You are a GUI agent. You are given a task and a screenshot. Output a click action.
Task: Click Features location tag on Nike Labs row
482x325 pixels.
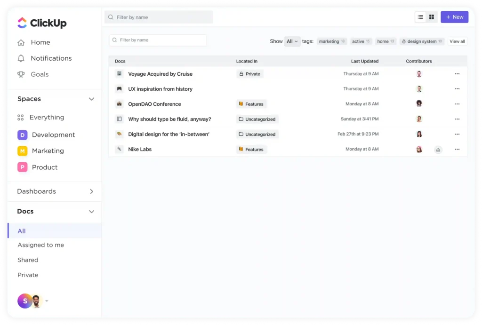click(251, 149)
